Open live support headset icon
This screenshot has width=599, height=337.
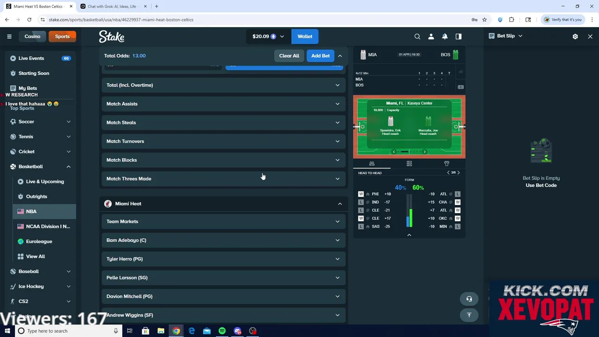(469, 299)
